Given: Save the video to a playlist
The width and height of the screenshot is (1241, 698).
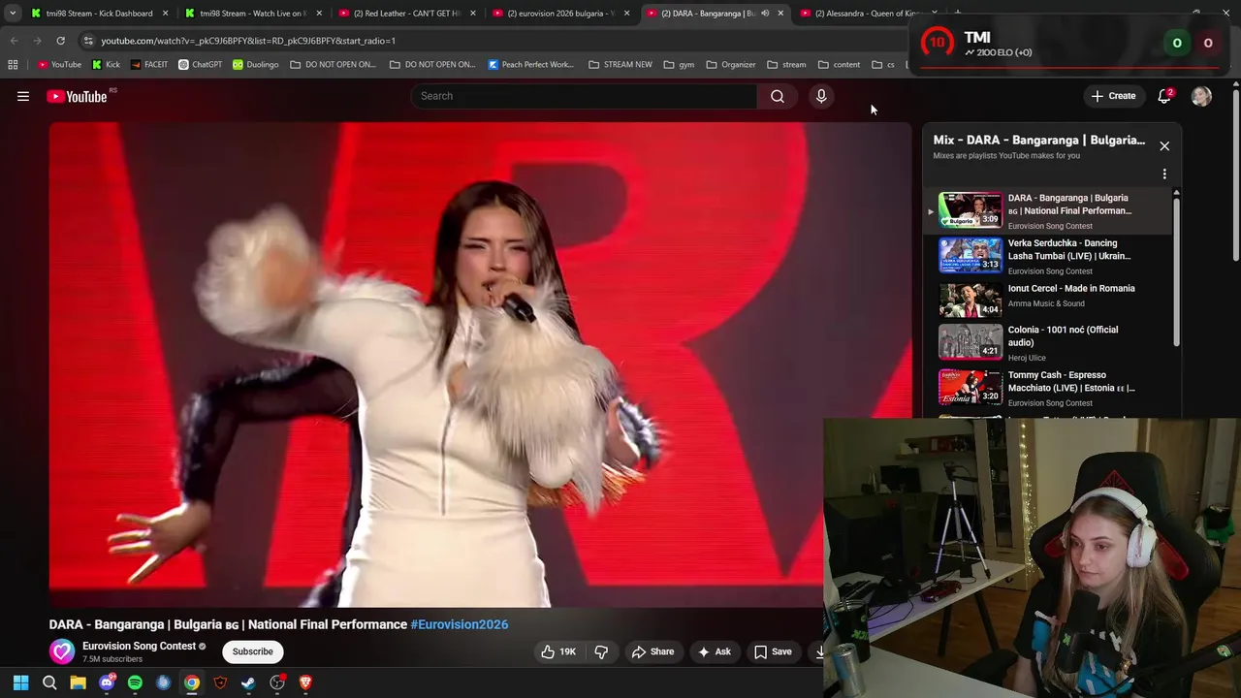Looking at the screenshot, I should 773,651.
